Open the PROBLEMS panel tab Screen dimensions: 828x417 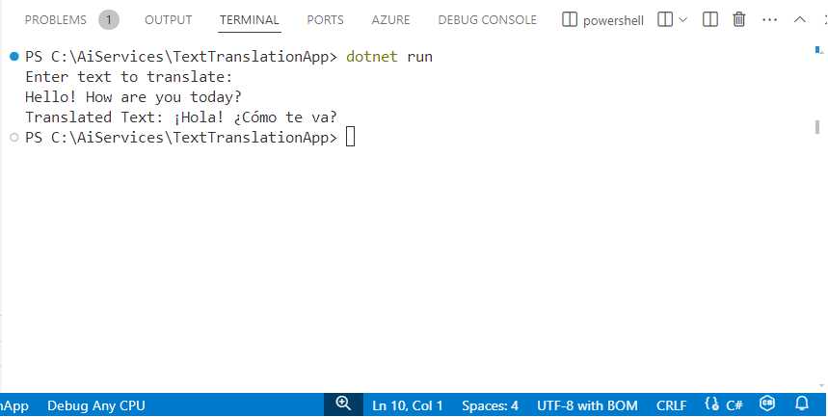pos(56,20)
